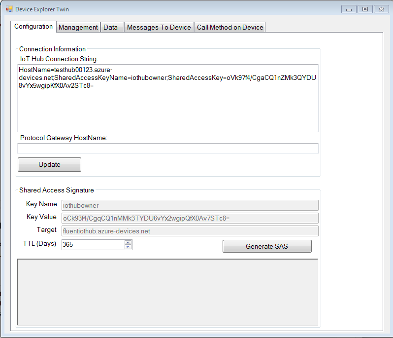Maximize the Device Explorer Twin window
This screenshot has height=338, width=393.
click(365, 9)
